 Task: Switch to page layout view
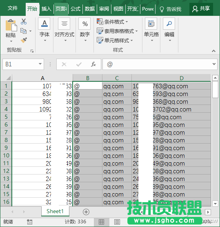(x=117, y=222)
